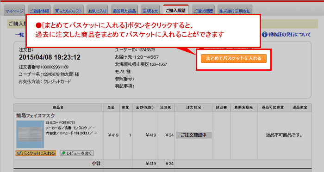Switch to ご登録情報 tab

click(x=39, y=11)
